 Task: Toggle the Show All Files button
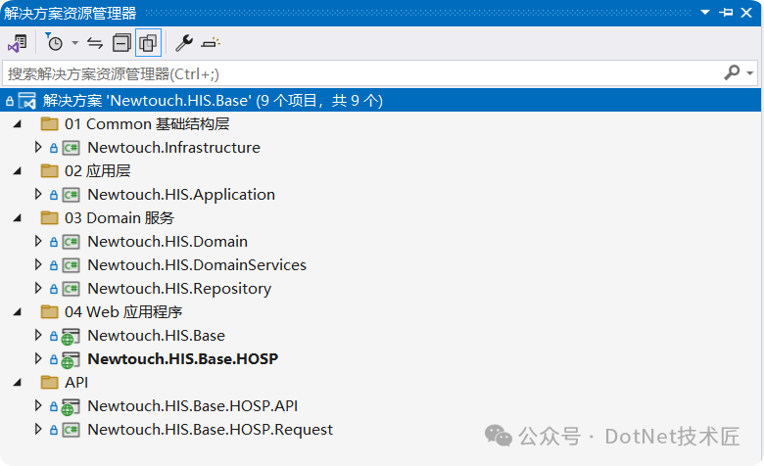pyautogui.click(x=148, y=43)
